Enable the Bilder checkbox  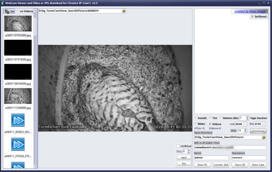(196, 124)
